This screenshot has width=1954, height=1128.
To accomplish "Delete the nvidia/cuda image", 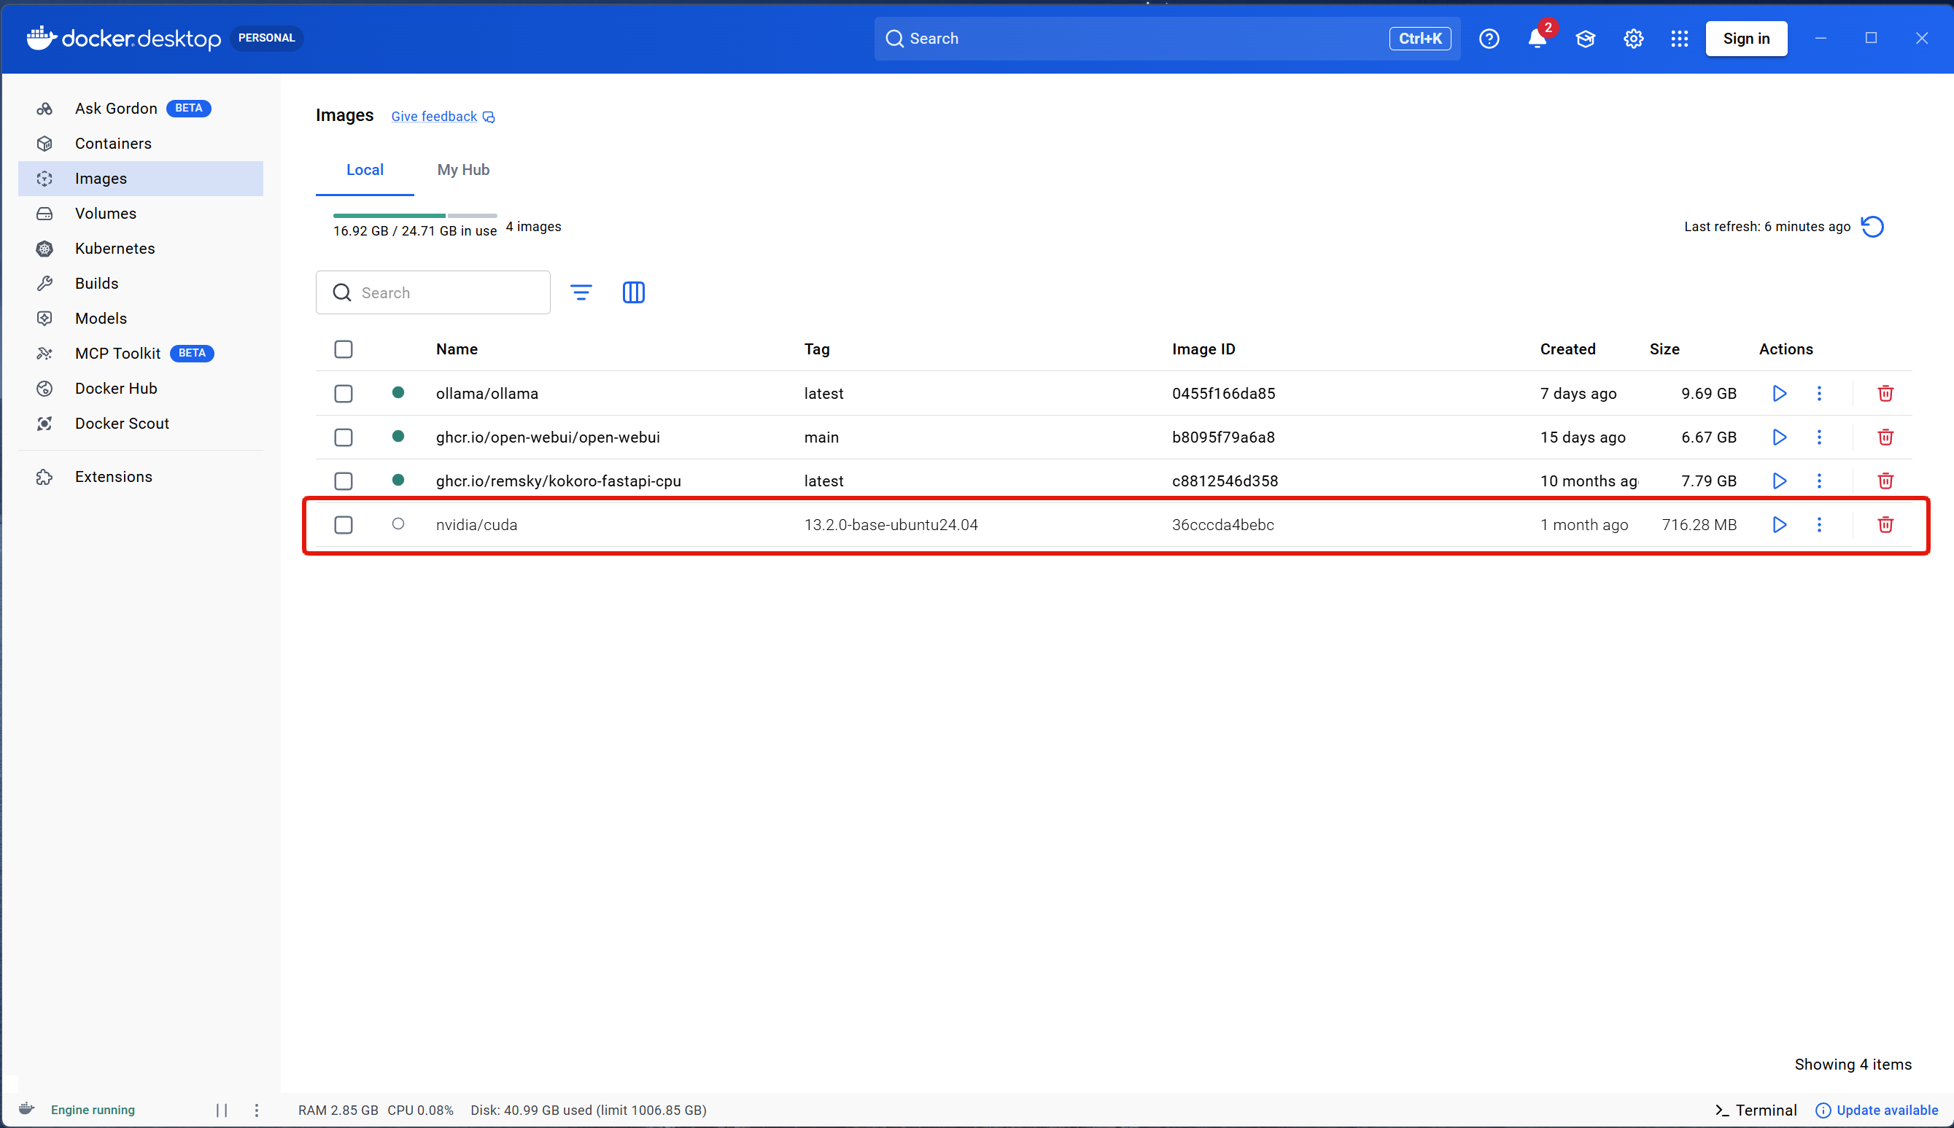I will coord(1885,524).
